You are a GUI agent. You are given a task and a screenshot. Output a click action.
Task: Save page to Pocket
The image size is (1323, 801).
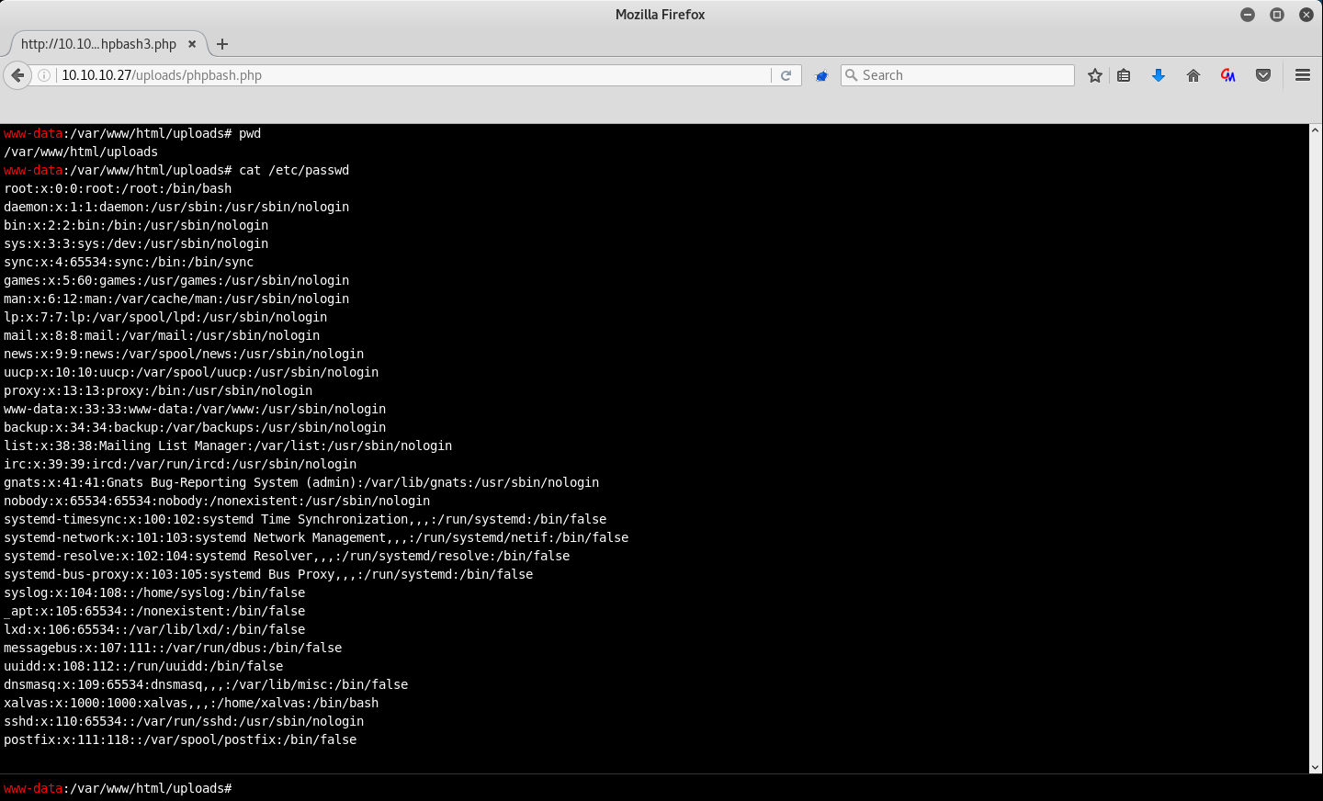tap(1263, 75)
